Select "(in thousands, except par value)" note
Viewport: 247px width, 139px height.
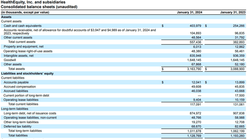[x=25, y=12]
